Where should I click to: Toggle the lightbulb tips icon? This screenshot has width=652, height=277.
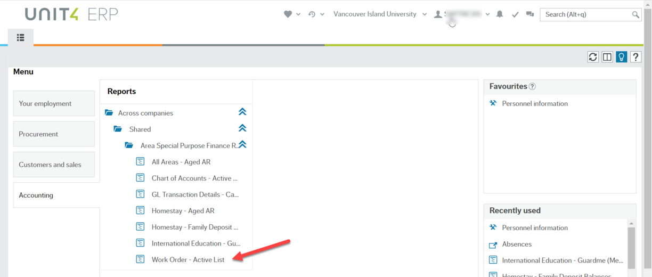pyautogui.click(x=622, y=57)
